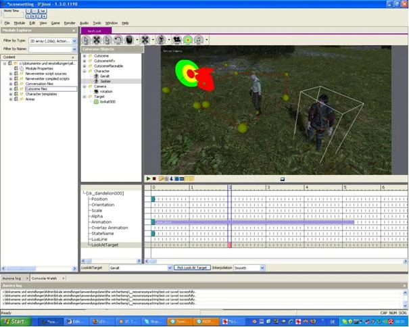Open the LookAtTarget Geralt dropdown
The width and height of the screenshot is (409, 327).
[170, 268]
